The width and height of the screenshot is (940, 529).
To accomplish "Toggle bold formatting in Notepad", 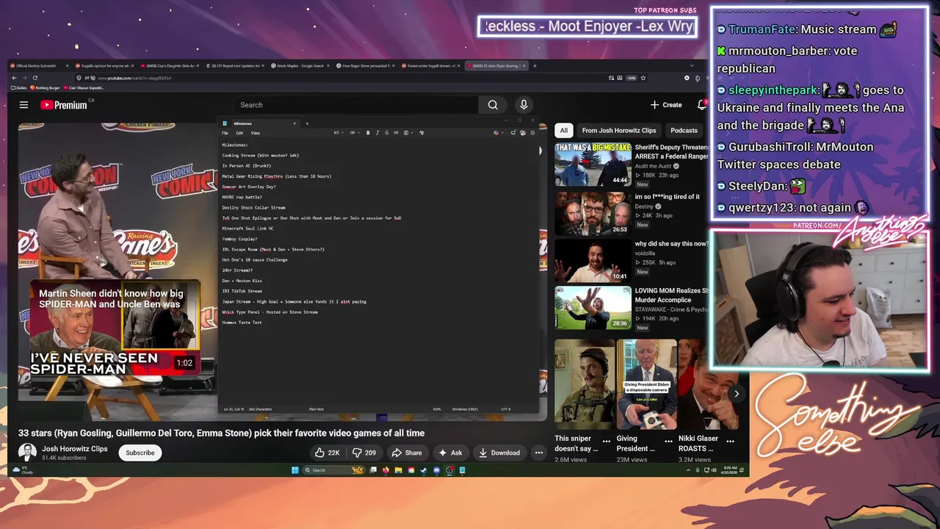I will [x=368, y=133].
